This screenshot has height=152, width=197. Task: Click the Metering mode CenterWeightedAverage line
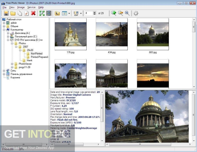pos(73,128)
